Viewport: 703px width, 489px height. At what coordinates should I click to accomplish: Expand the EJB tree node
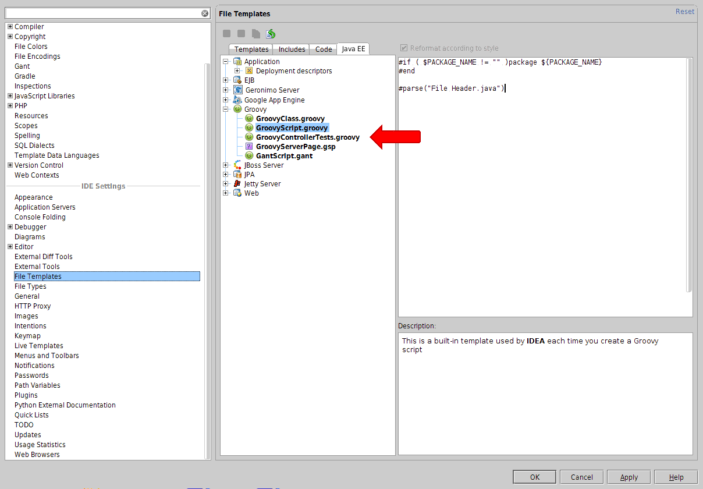tap(226, 80)
